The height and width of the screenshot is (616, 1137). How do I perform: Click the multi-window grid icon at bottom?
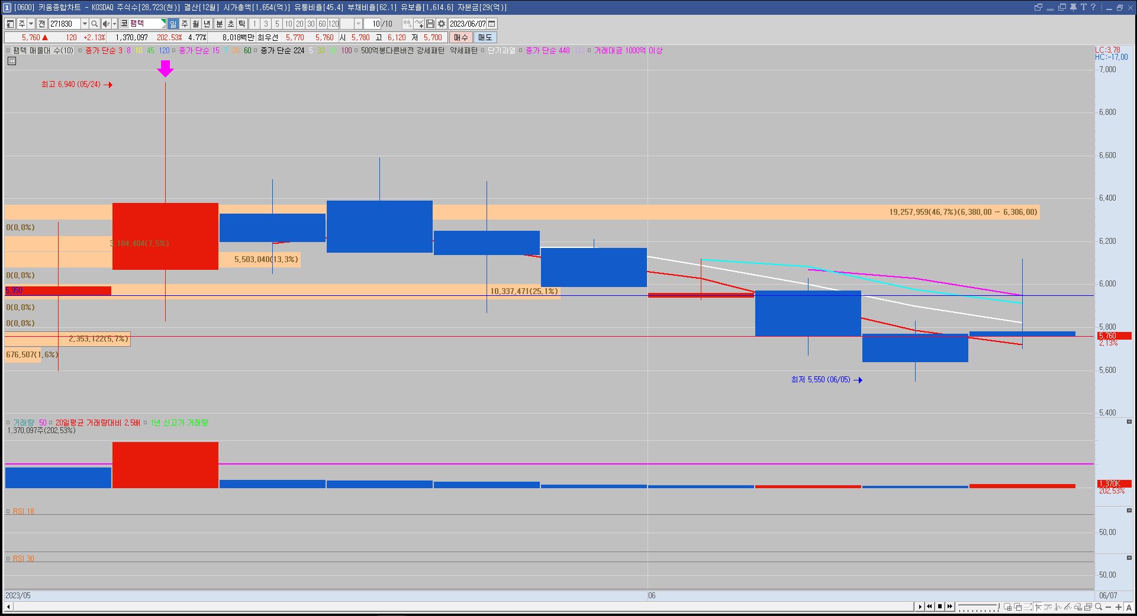coord(1008,607)
